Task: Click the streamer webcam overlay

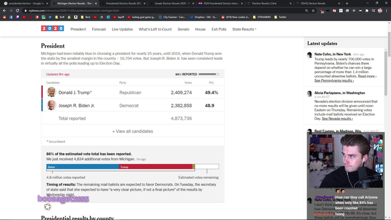Action: [346, 161]
